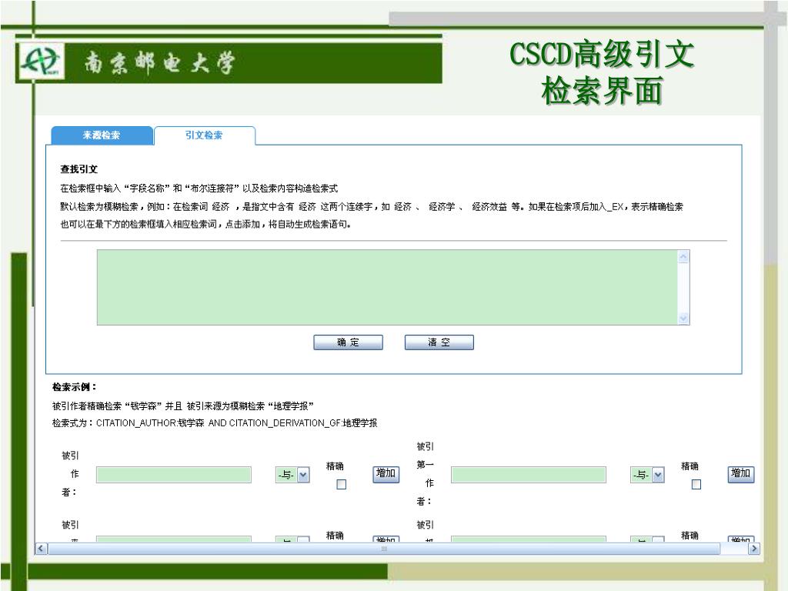Screen dimensions: 788x591
Task: Click the CSCD高级引文检索界面 title
Action: click(602, 72)
